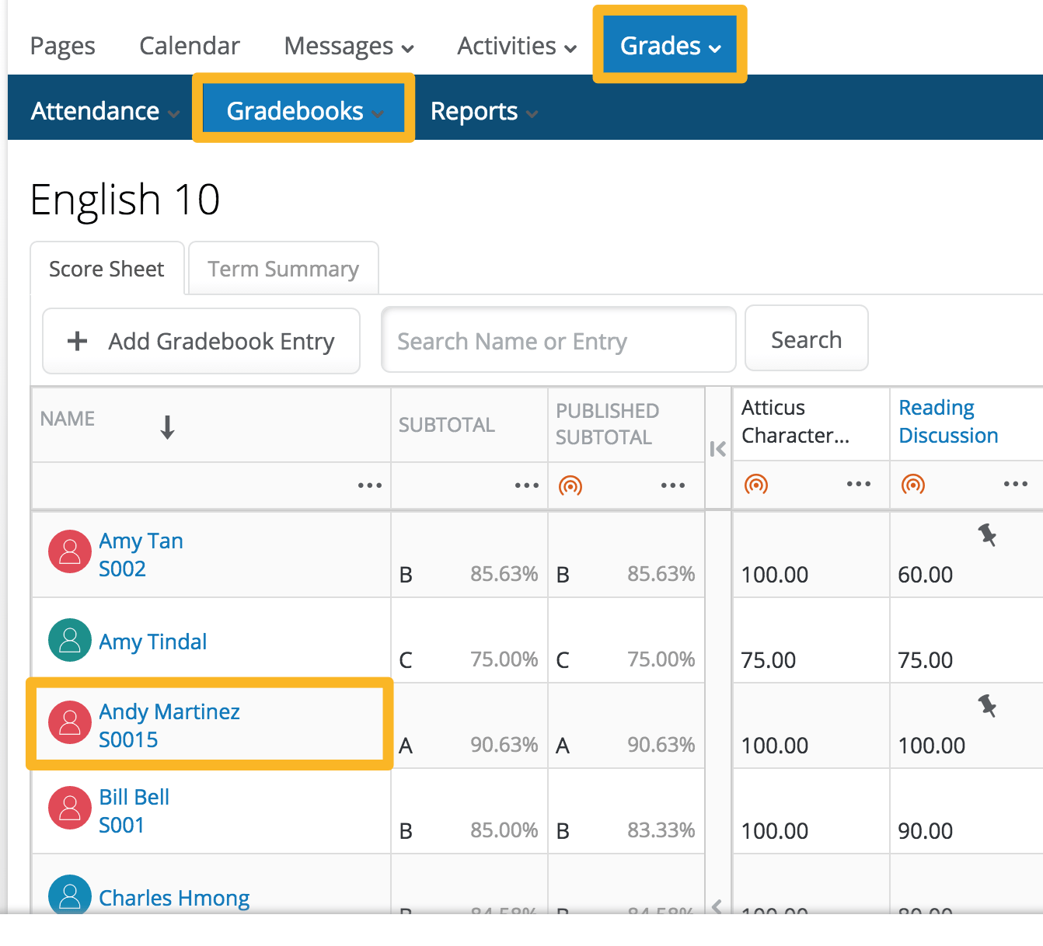This screenshot has height=946, width=1043.
Task: Click Add Gradebook Entry button
Action: point(201,341)
